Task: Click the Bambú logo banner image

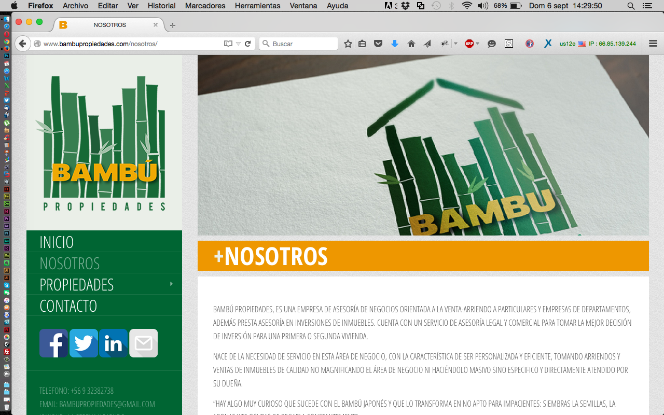Action: [423, 145]
